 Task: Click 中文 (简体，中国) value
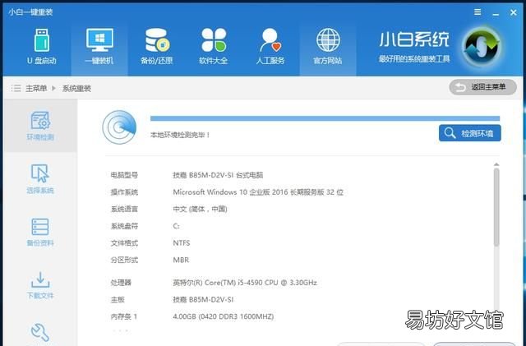point(200,209)
